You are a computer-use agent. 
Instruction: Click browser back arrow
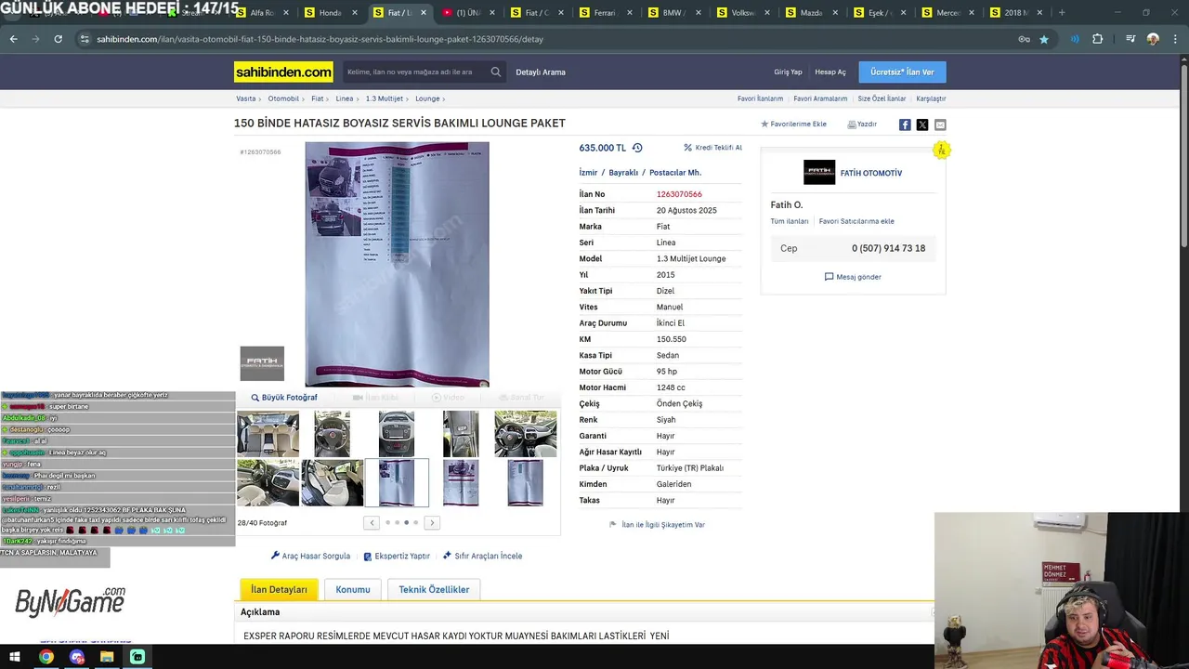point(14,39)
